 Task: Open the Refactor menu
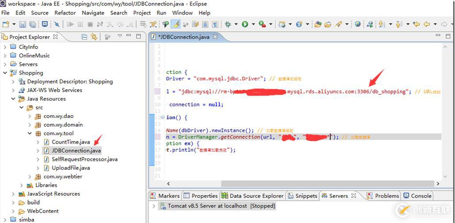point(65,13)
